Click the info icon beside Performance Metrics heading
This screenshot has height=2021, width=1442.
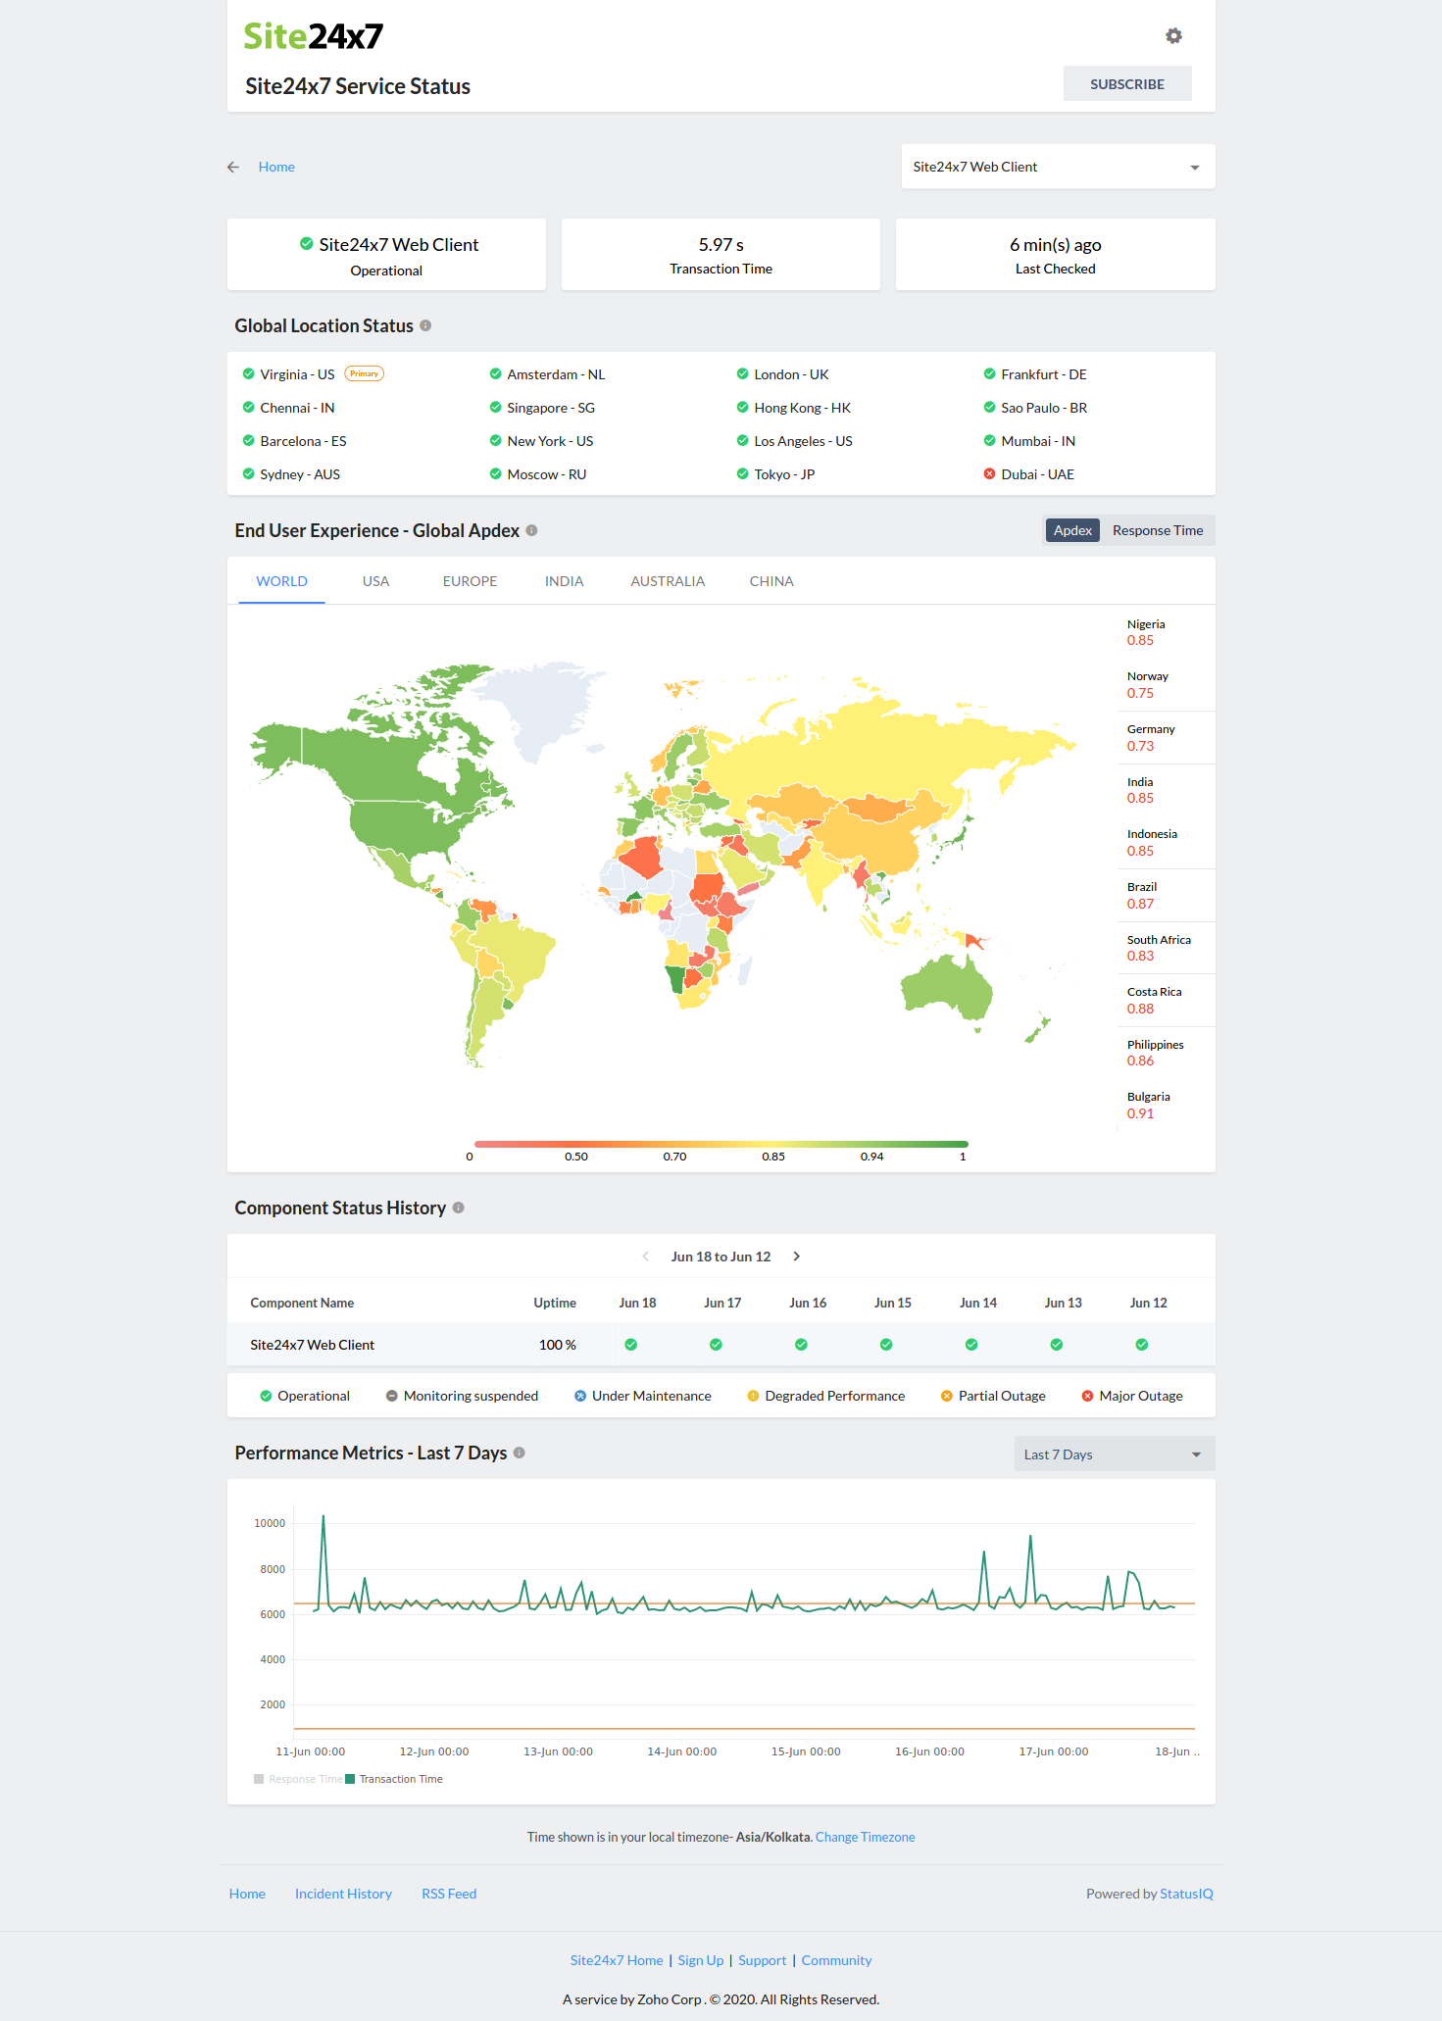coord(519,1453)
